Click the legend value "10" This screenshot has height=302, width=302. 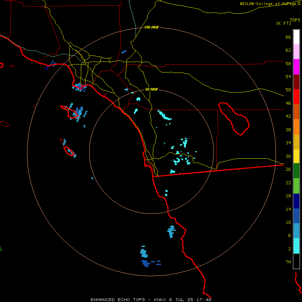pyautogui.click(x=288, y=222)
